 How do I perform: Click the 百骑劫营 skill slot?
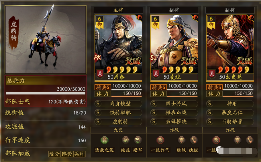pos(230,121)
